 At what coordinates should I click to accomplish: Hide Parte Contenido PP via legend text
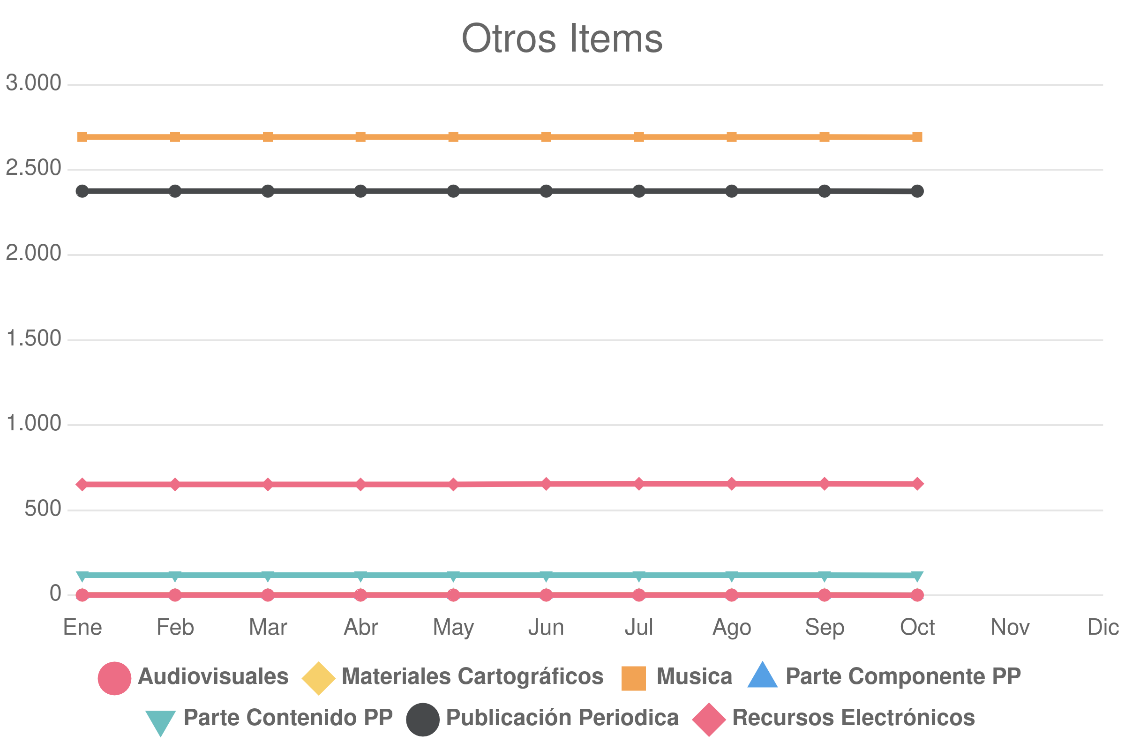288,718
